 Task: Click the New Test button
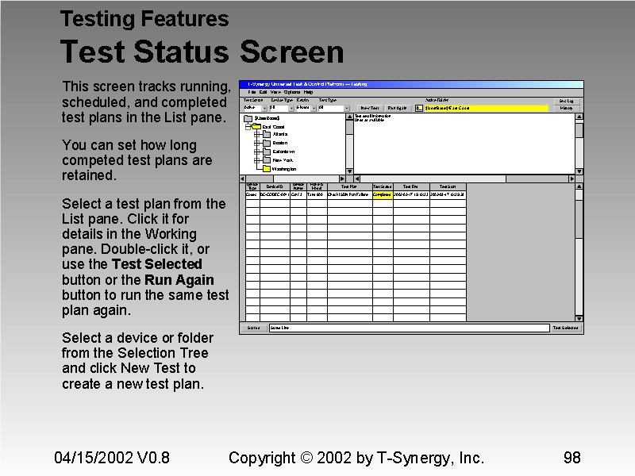370,107
